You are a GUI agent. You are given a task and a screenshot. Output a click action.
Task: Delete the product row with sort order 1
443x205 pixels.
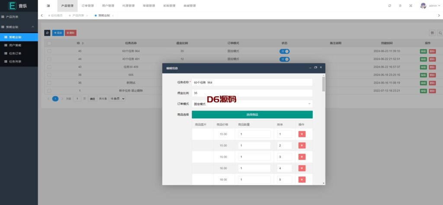[x=302, y=134]
